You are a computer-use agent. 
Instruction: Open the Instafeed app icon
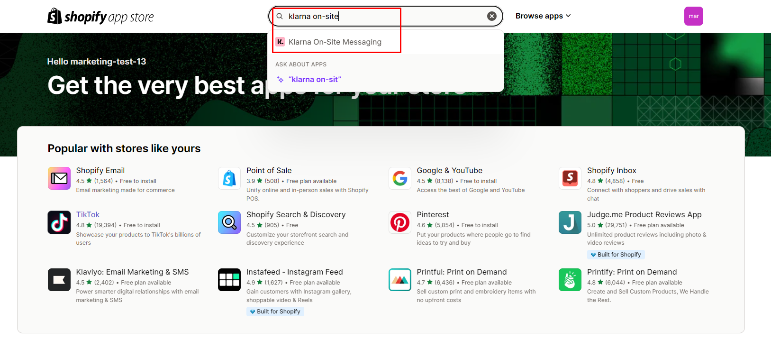click(x=229, y=280)
